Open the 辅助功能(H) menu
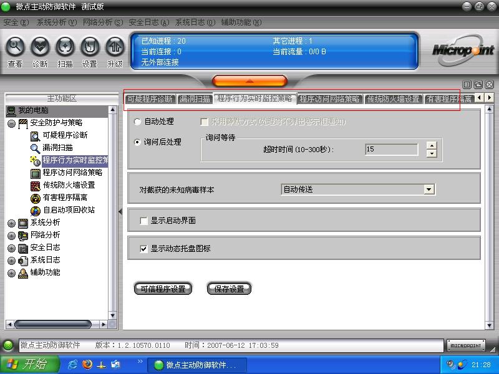 coord(241,22)
